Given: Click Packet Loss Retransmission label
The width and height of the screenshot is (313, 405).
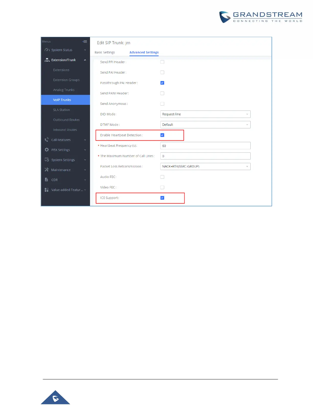Looking at the screenshot, I should (121, 166).
